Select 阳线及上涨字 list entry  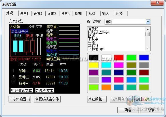(x=98, y=32)
